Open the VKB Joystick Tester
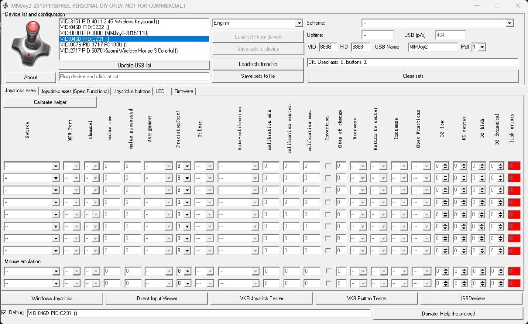This screenshot has height=324, width=528. pos(261,298)
